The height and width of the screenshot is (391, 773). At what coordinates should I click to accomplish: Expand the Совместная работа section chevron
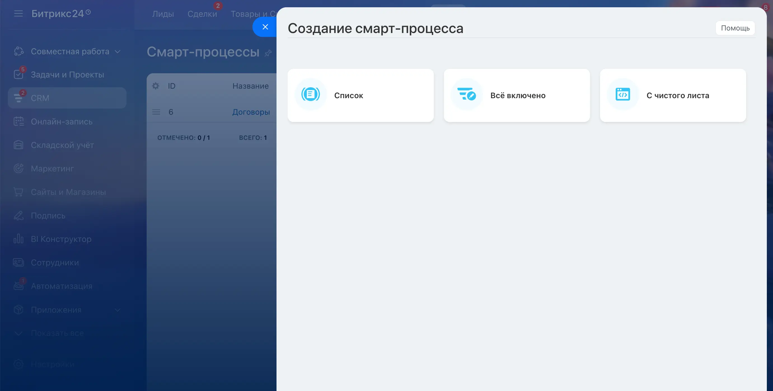pyautogui.click(x=118, y=51)
